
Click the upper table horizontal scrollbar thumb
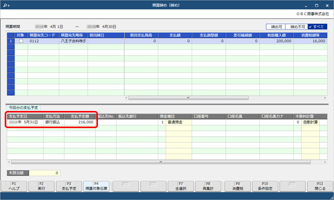tap(188, 98)
